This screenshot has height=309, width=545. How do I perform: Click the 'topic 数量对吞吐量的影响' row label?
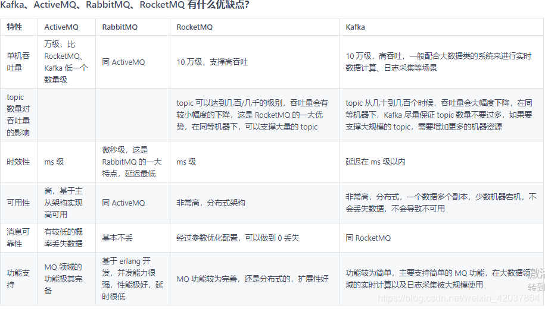(19, 115)
